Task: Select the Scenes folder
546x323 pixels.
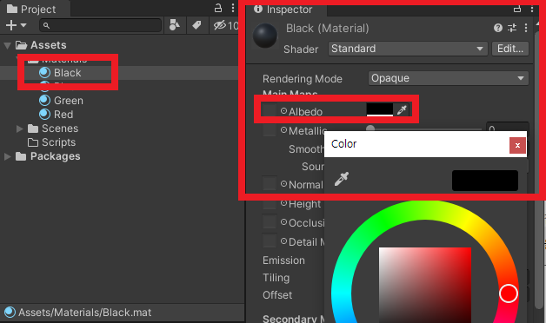Action: click(x=53, y=129)
